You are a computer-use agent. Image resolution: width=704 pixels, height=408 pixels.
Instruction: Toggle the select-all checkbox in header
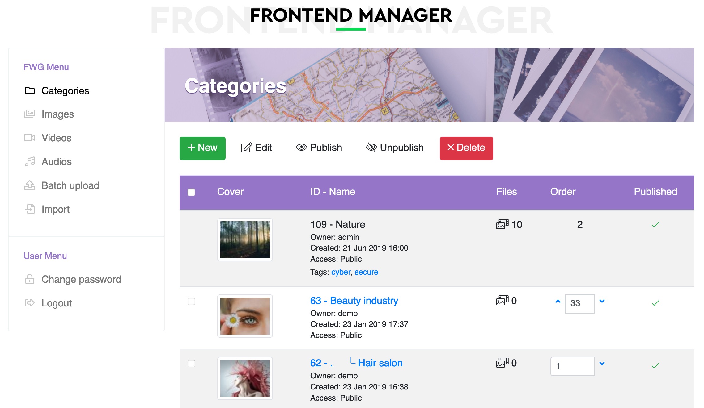click(x=192, y=192)
